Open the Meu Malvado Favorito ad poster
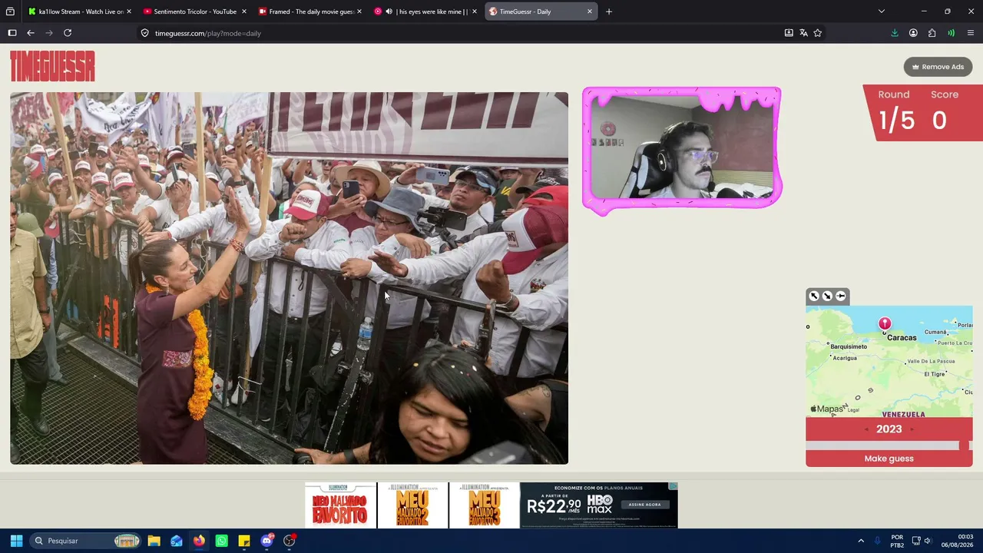983x553 pixels. pyautogui.click(x=340, y=505)
